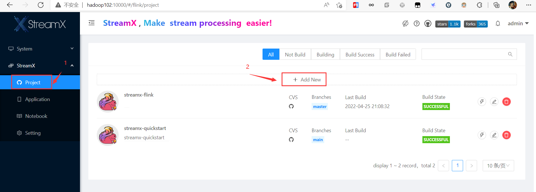Click the 2022-04-25 21:08:32 last build time

click(367, 106)
